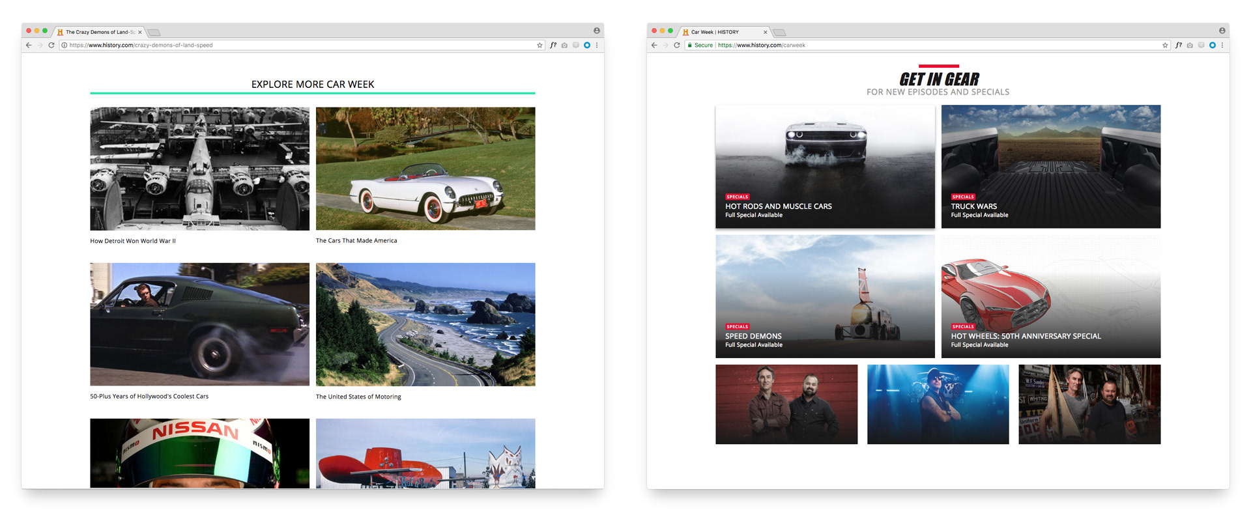Select the 'Car Week | HISTORY' tab
The image size is (1251, 519).
click(725, 32)
